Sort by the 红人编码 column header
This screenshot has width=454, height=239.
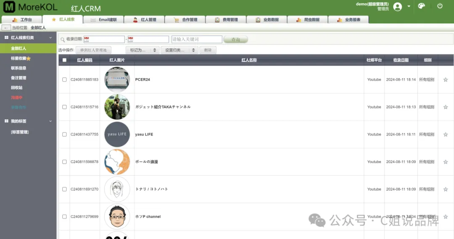click(84, 60)
